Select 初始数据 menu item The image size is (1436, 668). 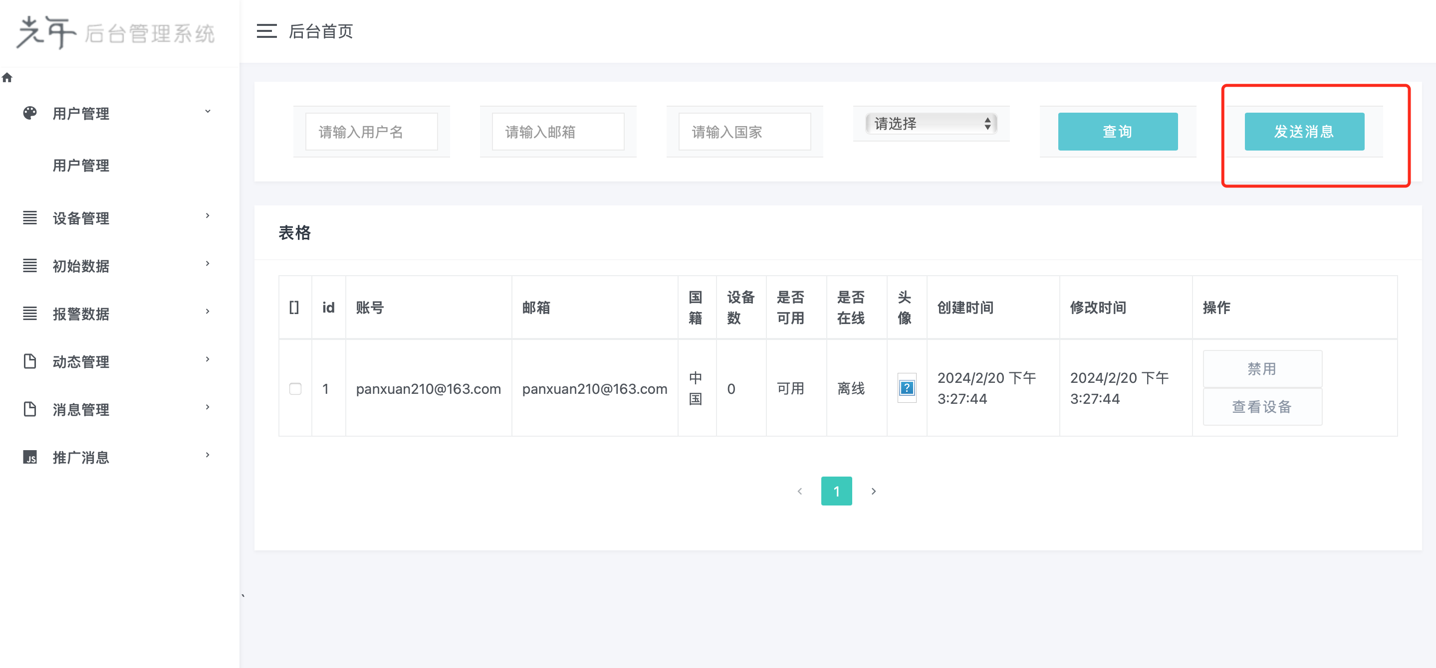(81, 266)
